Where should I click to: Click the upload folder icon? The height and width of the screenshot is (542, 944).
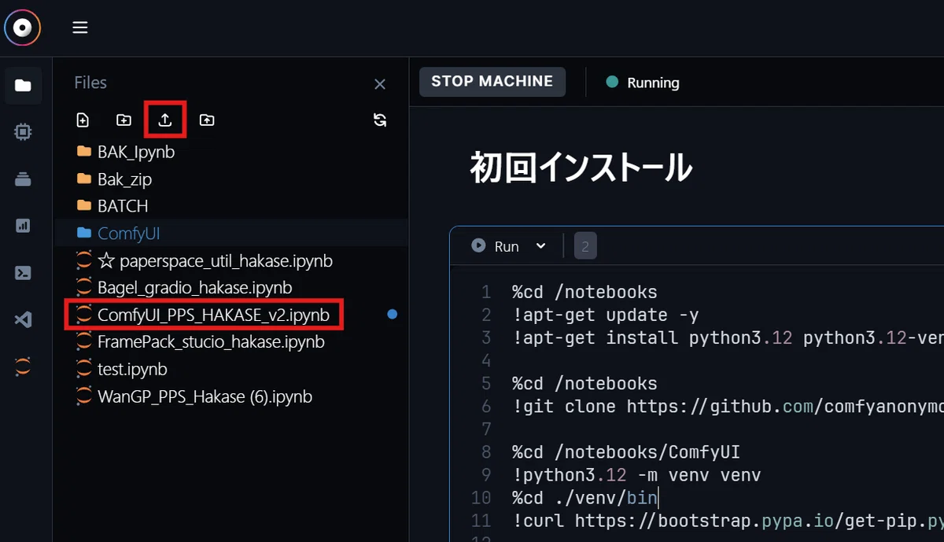206,120
